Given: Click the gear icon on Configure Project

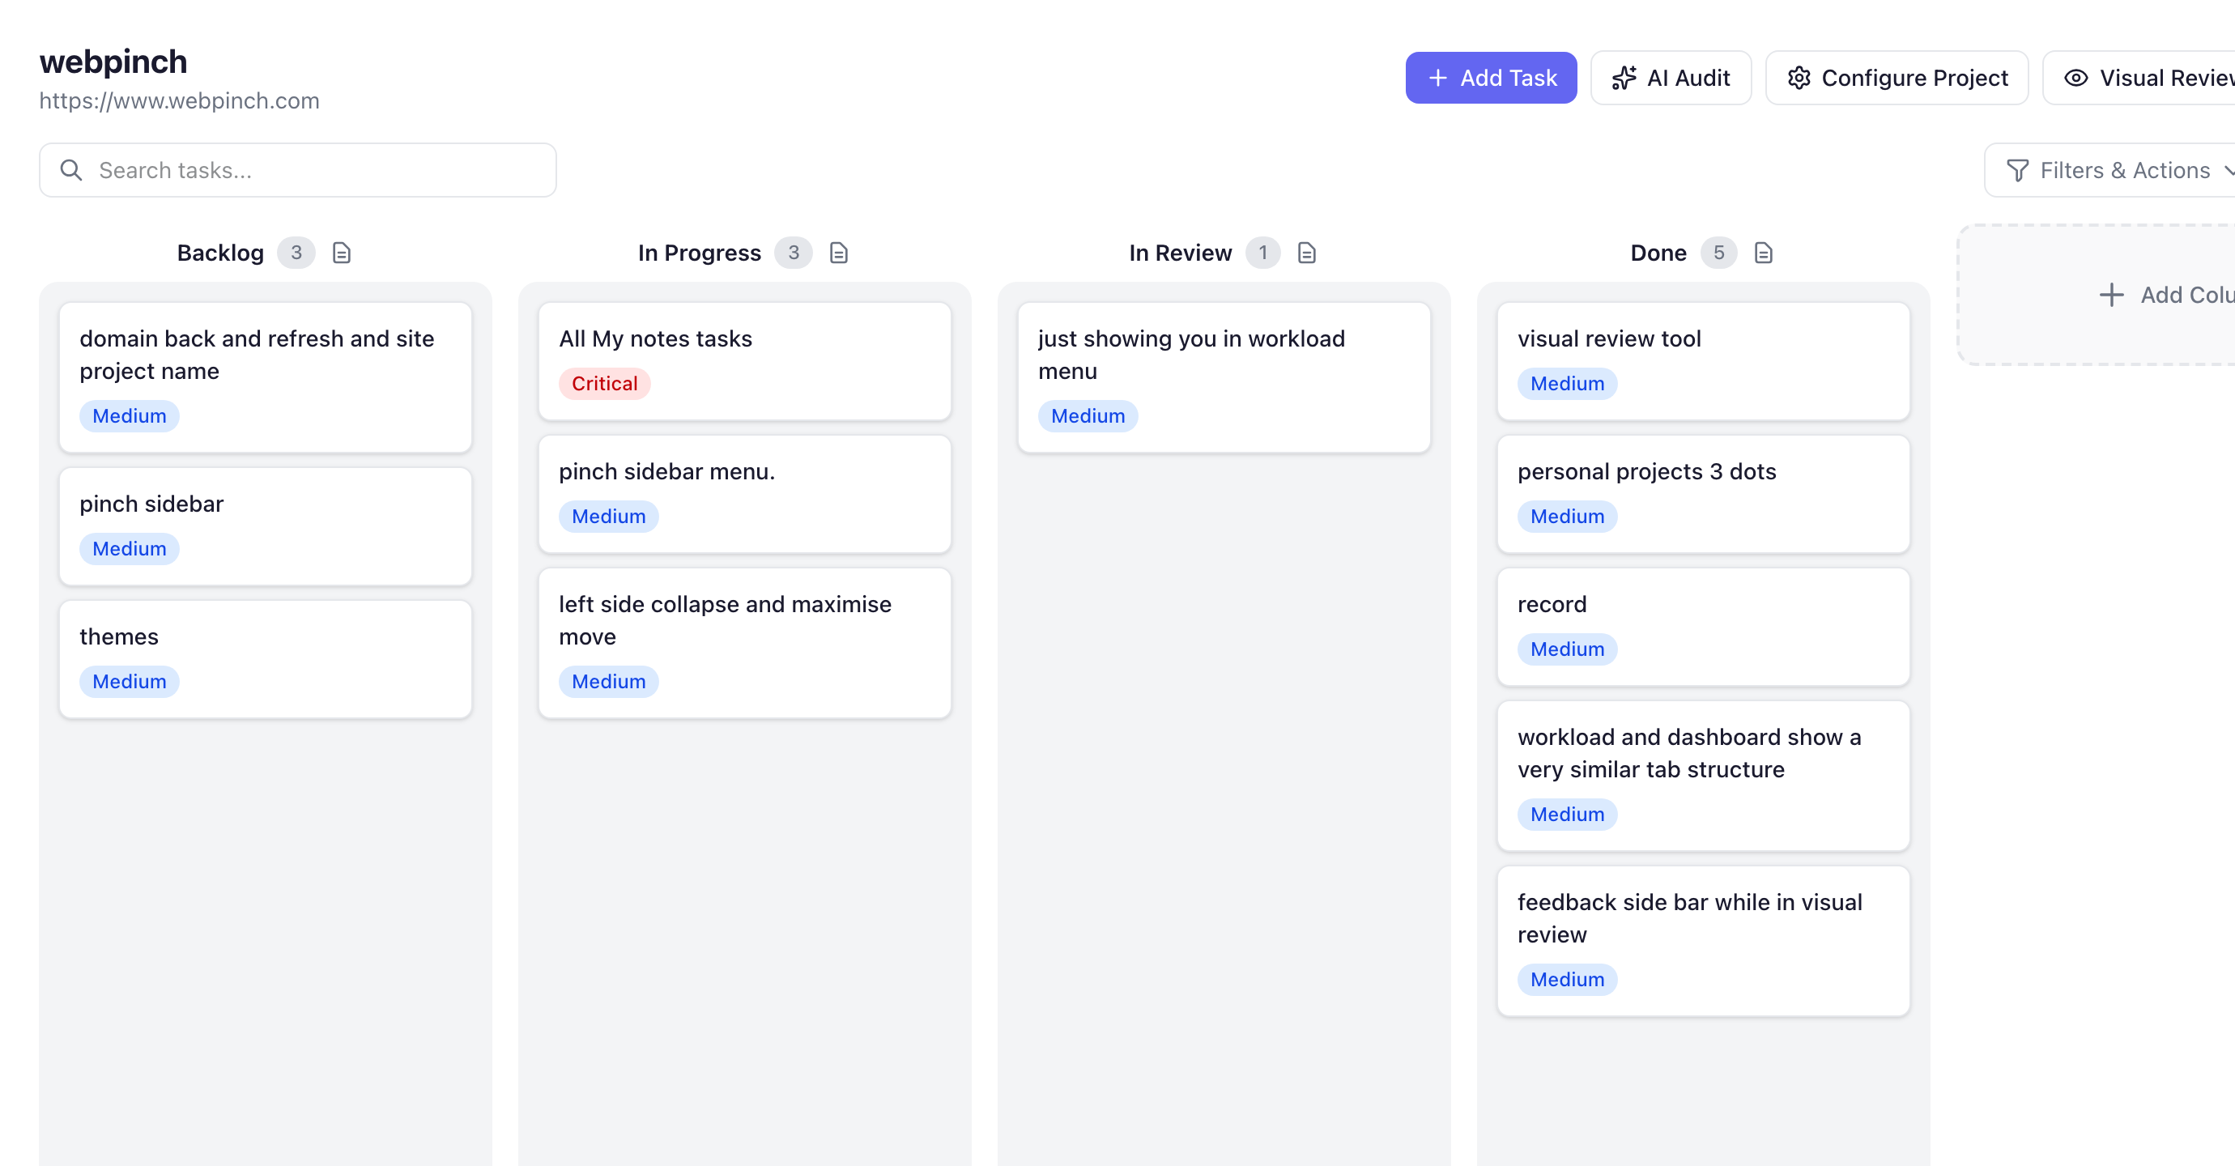Looking at the screenshot, I should coord(1799,78).
